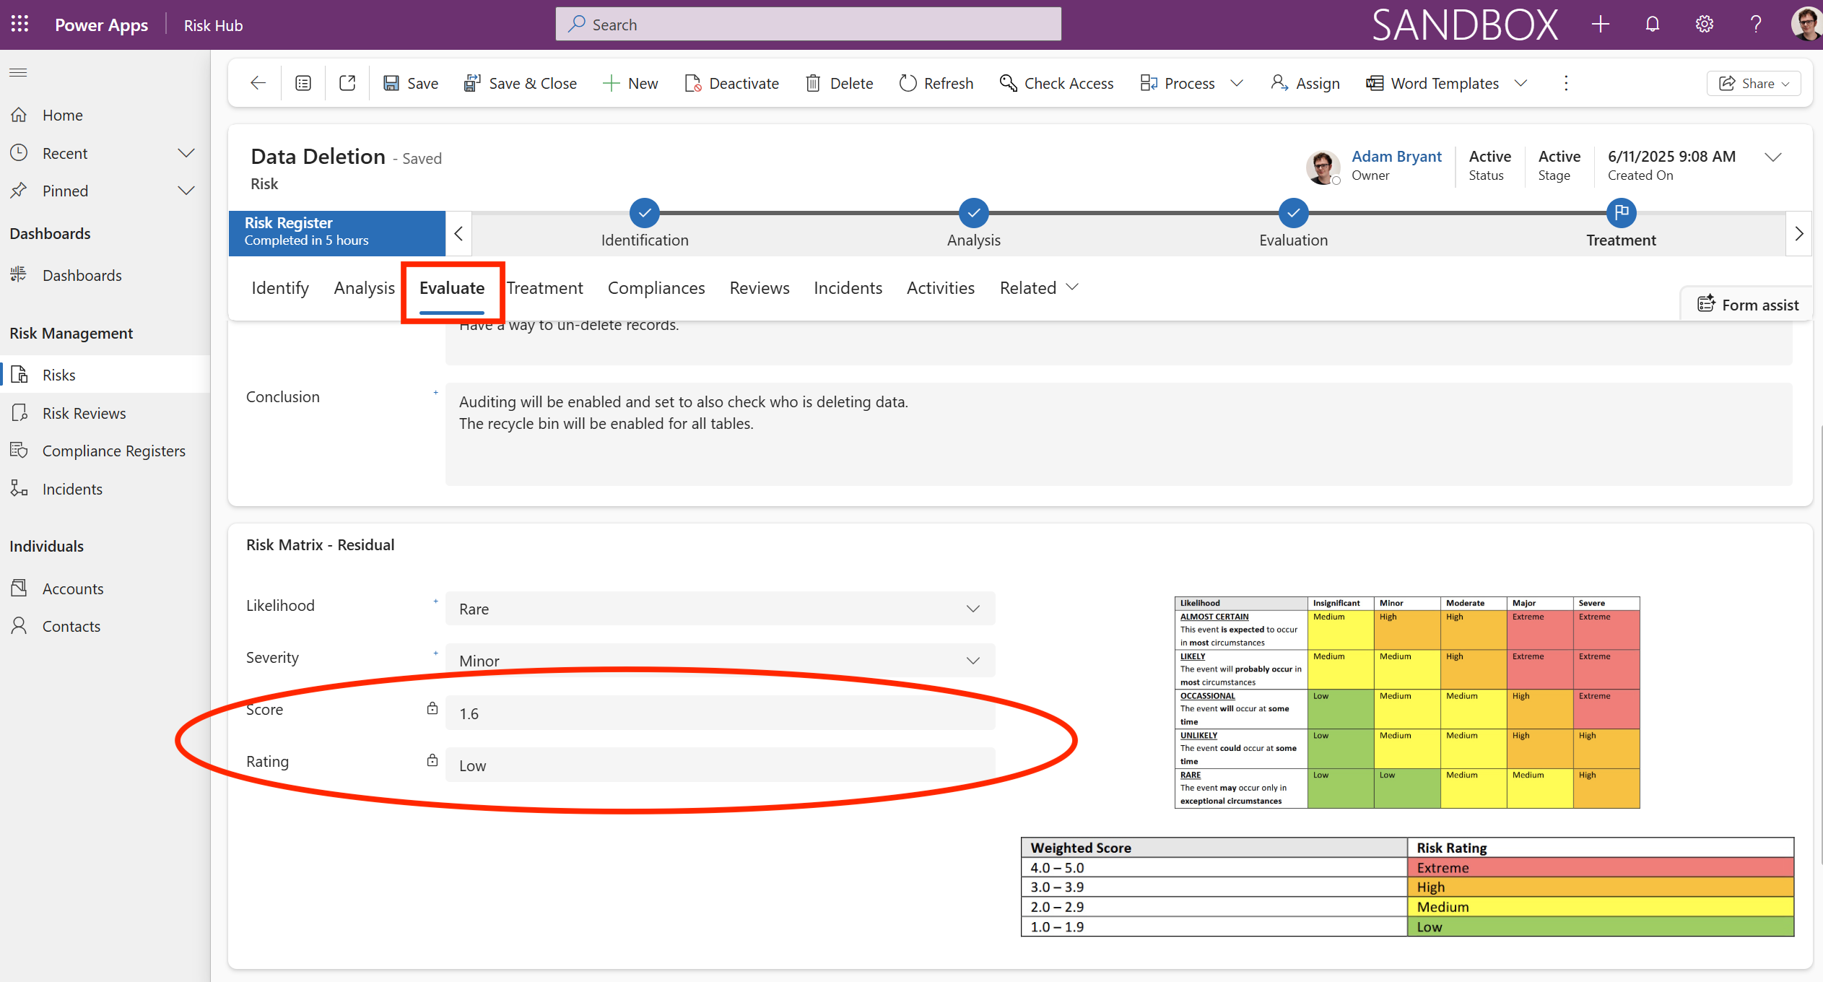Open the Severity dropdown
This screenshot has width=1823, height=982.
point(720,661)
